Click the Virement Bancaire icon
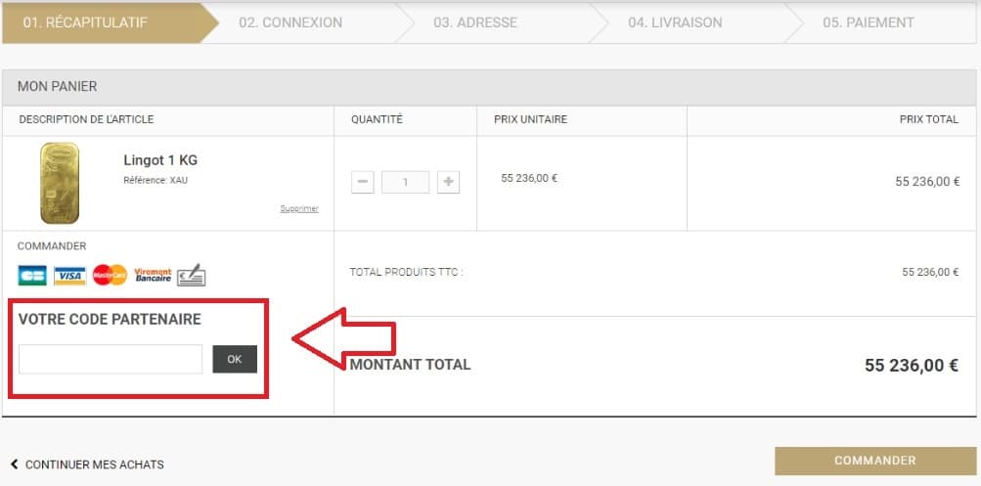 (x=153, y=275)
